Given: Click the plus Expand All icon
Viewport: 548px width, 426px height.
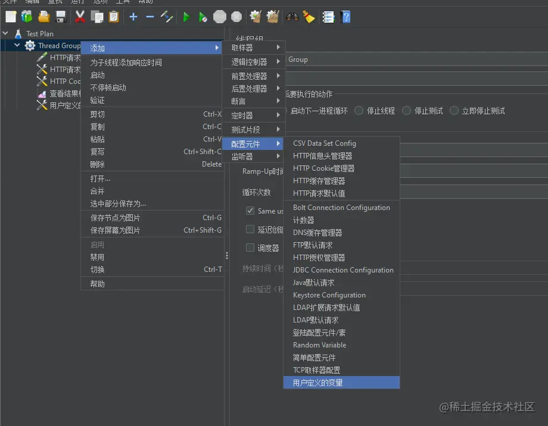Looking at the screenshot, I should (x=133, y=17).
